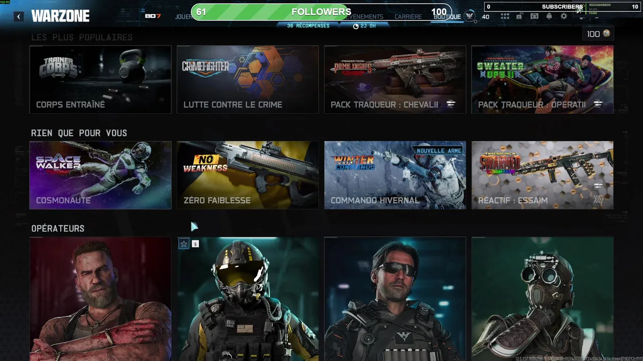643x361 pixels.
Task: Open the Cosmonaute Space Walker bundle
Action: click(x=100, y=175)
